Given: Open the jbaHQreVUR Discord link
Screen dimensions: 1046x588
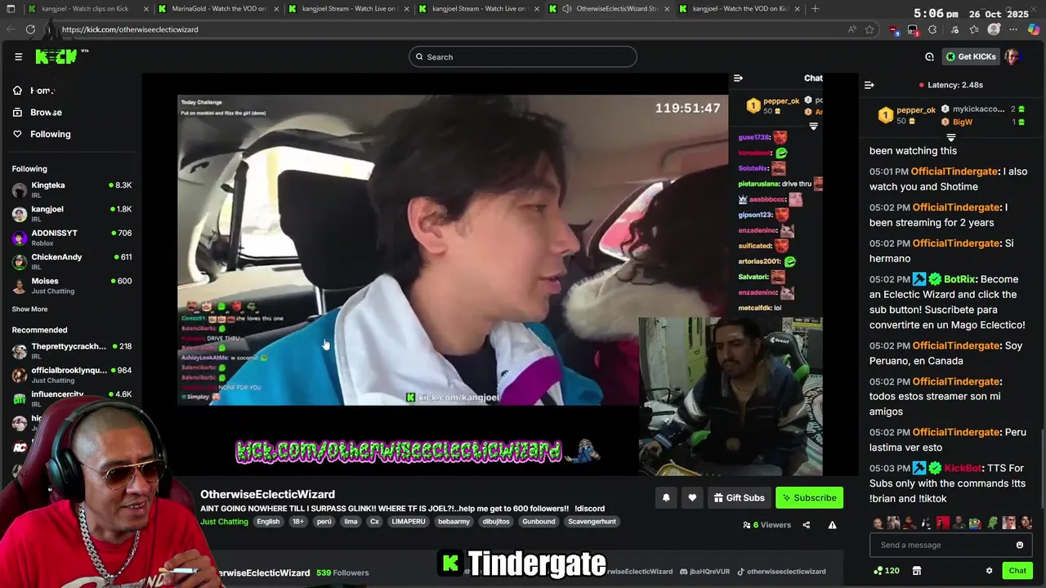Looking at the screenshot, I should (704, 572).
